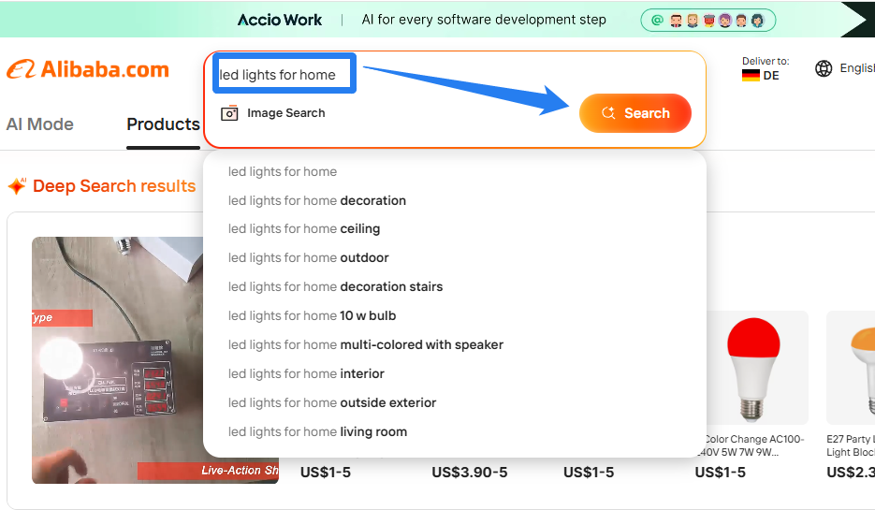Click the 'Deep Search results' heading
Viewport: 875px width, 510px height.
[x=114, y=186]
